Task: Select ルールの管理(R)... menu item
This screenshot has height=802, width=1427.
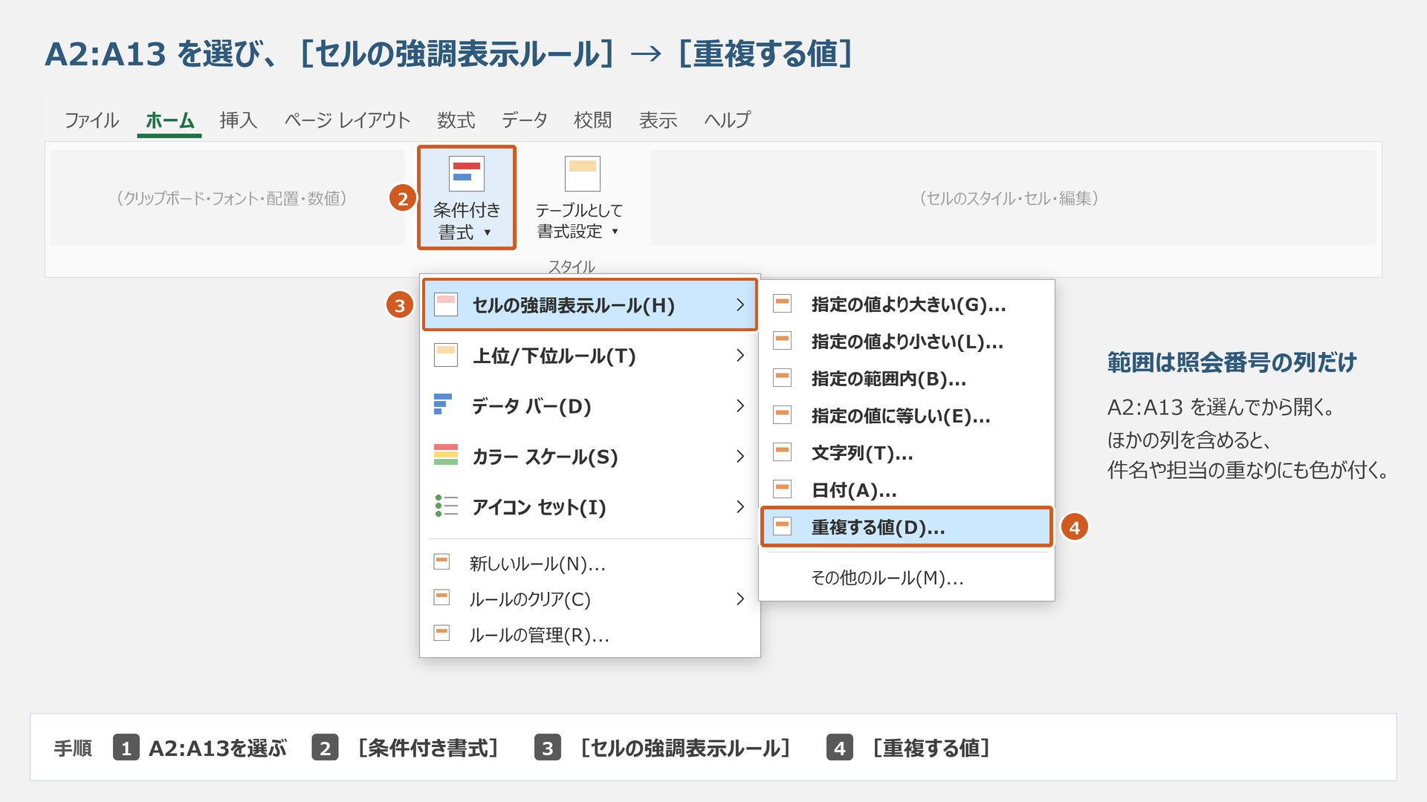Action: tap(590, 635)
